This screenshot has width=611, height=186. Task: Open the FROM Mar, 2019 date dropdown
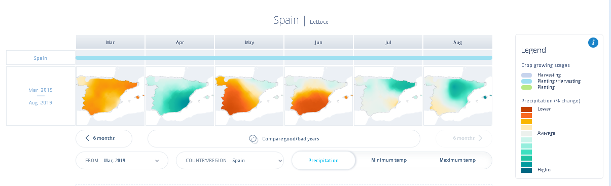pos(122,161)
